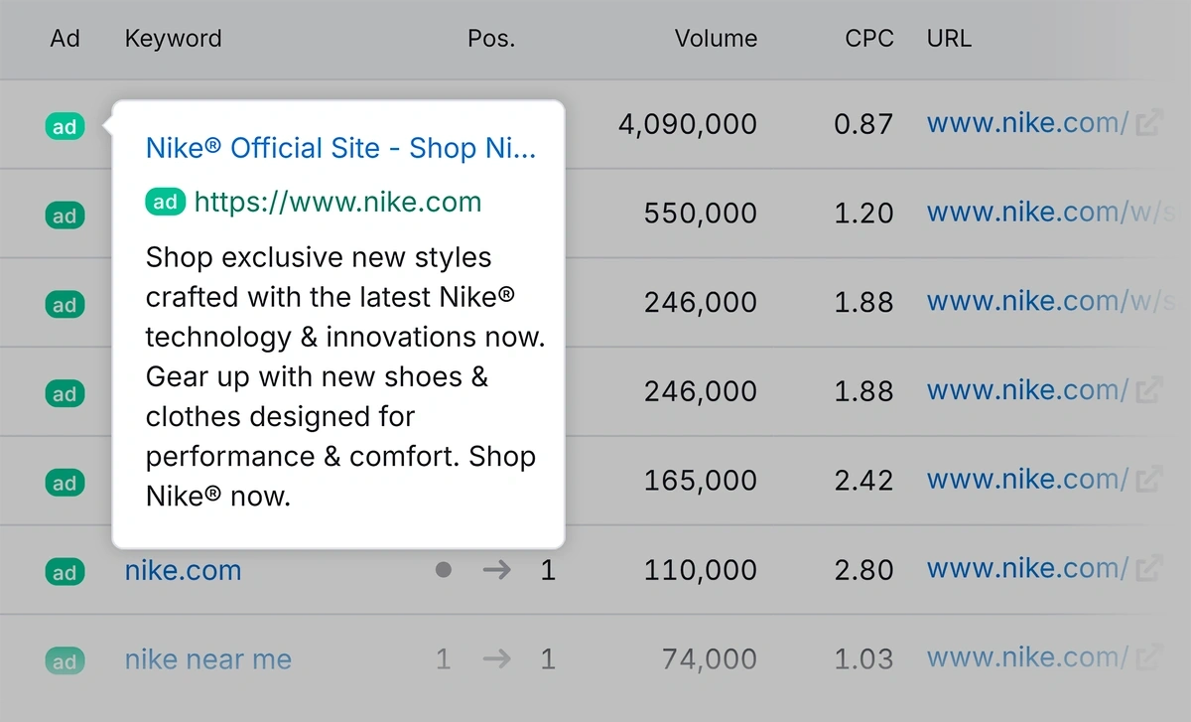Image resolution: width=1191 pixels, height=722 pixels.
Task: Sort by the Volume column header
Action: (716, 39)
